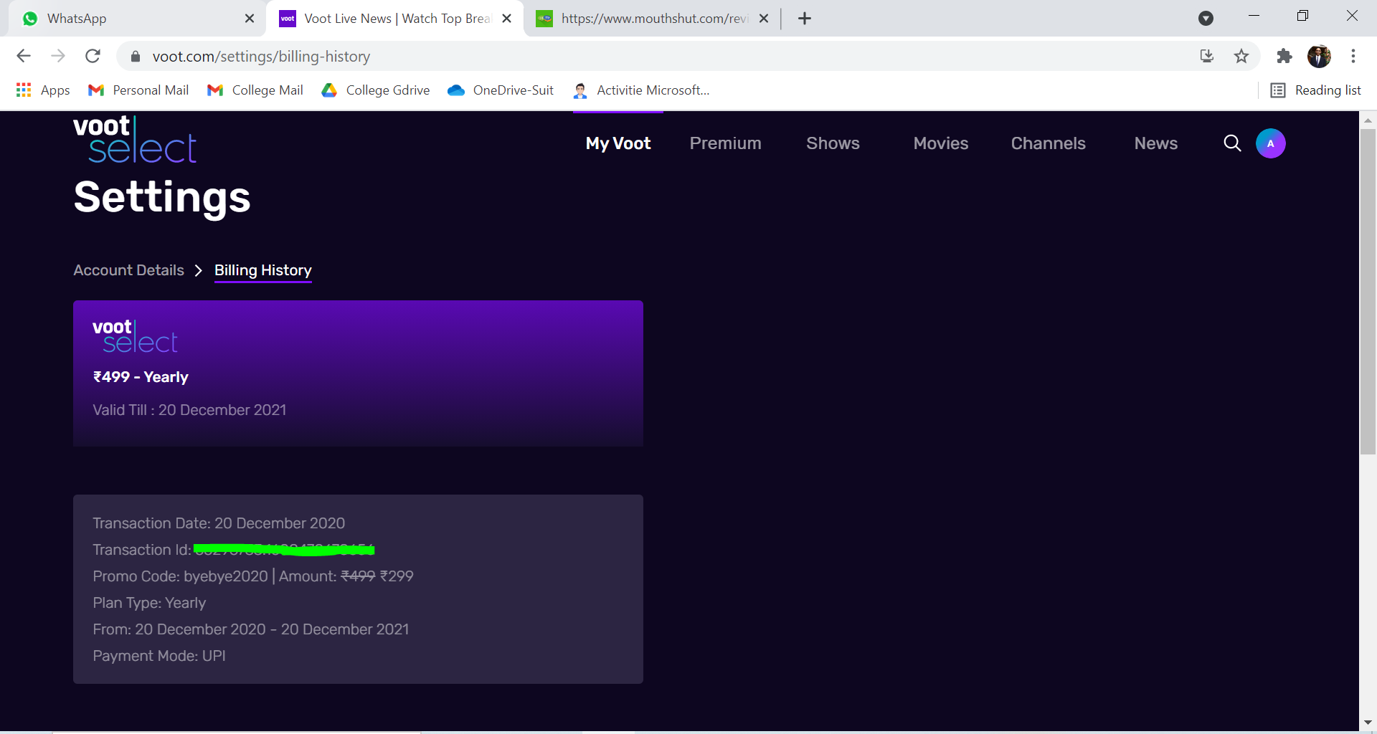Reload the current page
The image size is (1377, 734).
pos(93,56)
